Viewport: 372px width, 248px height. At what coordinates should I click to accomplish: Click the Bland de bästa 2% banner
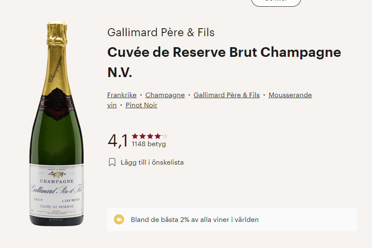(232, 219)
